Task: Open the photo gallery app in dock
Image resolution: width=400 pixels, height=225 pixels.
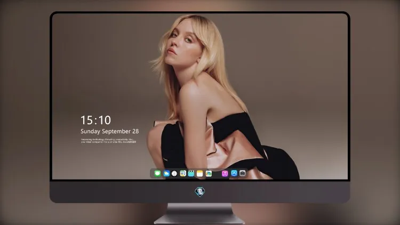Action: 209,173
